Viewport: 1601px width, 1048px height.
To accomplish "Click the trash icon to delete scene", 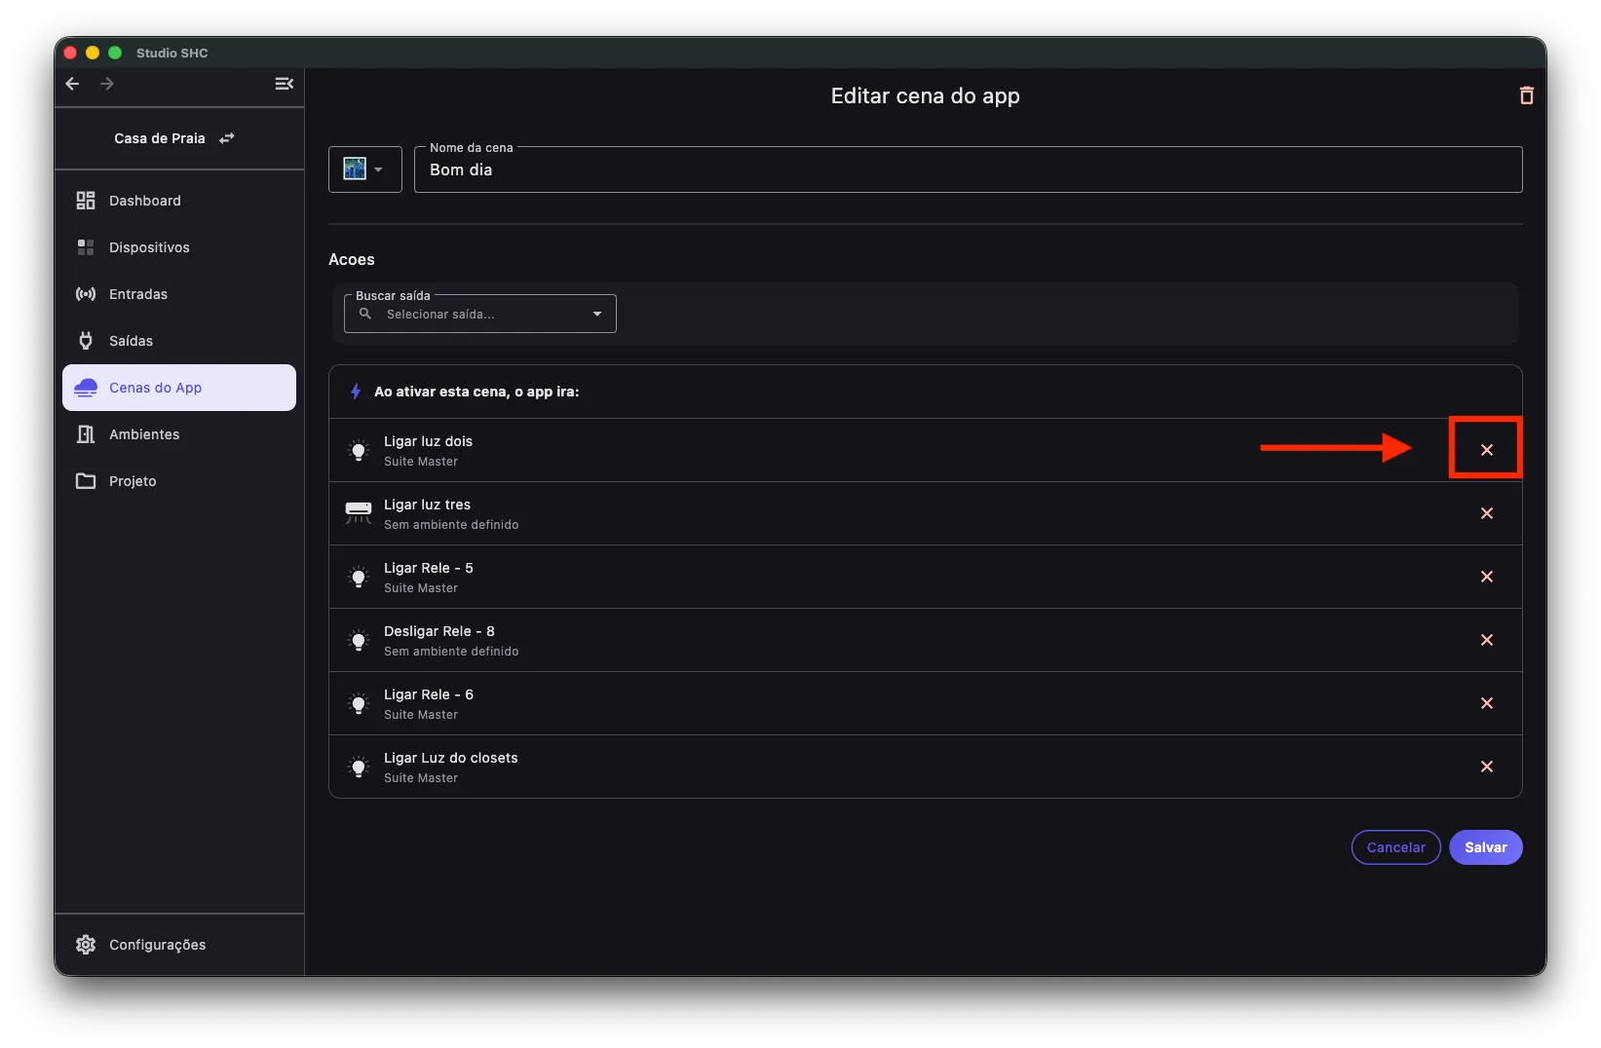I will [1526, 95].
